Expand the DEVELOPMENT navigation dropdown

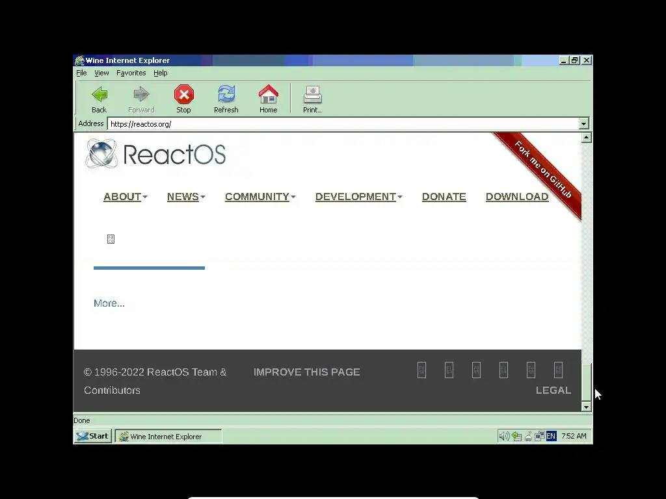[359, 196]
